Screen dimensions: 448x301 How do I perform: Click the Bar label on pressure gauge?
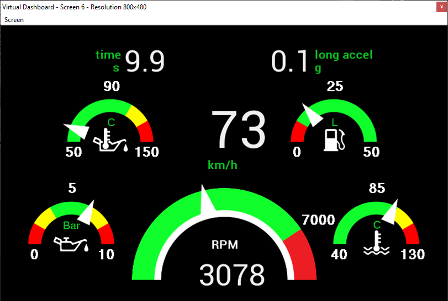click(x=72, y=225)
